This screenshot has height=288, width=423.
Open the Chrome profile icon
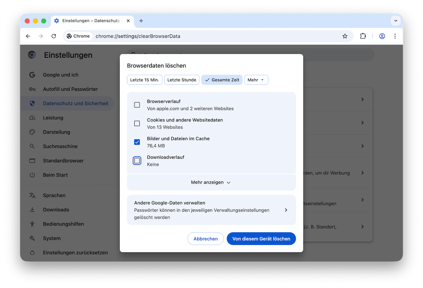click(x=382, y=36)
